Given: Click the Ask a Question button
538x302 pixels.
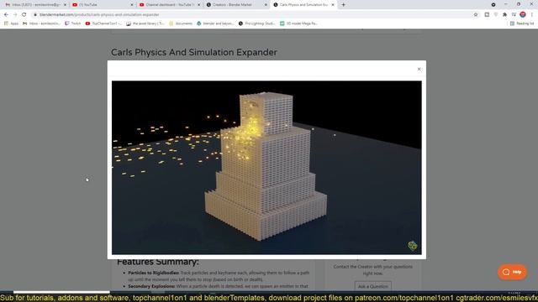Looking at the screenshot, I should tap(373, 286).
